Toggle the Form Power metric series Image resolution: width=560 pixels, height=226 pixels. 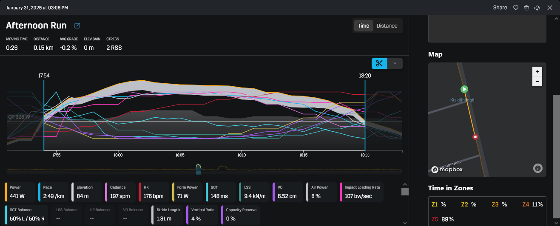pyautogui.click(x=187, y=192)
